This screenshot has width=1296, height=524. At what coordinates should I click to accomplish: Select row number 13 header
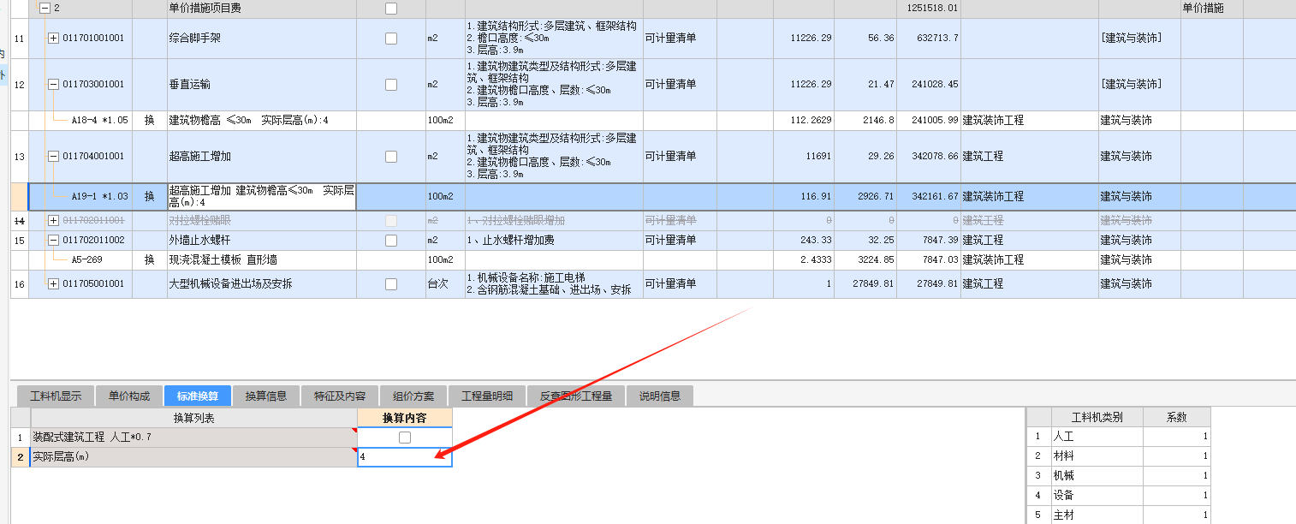(x=20, y=157)
